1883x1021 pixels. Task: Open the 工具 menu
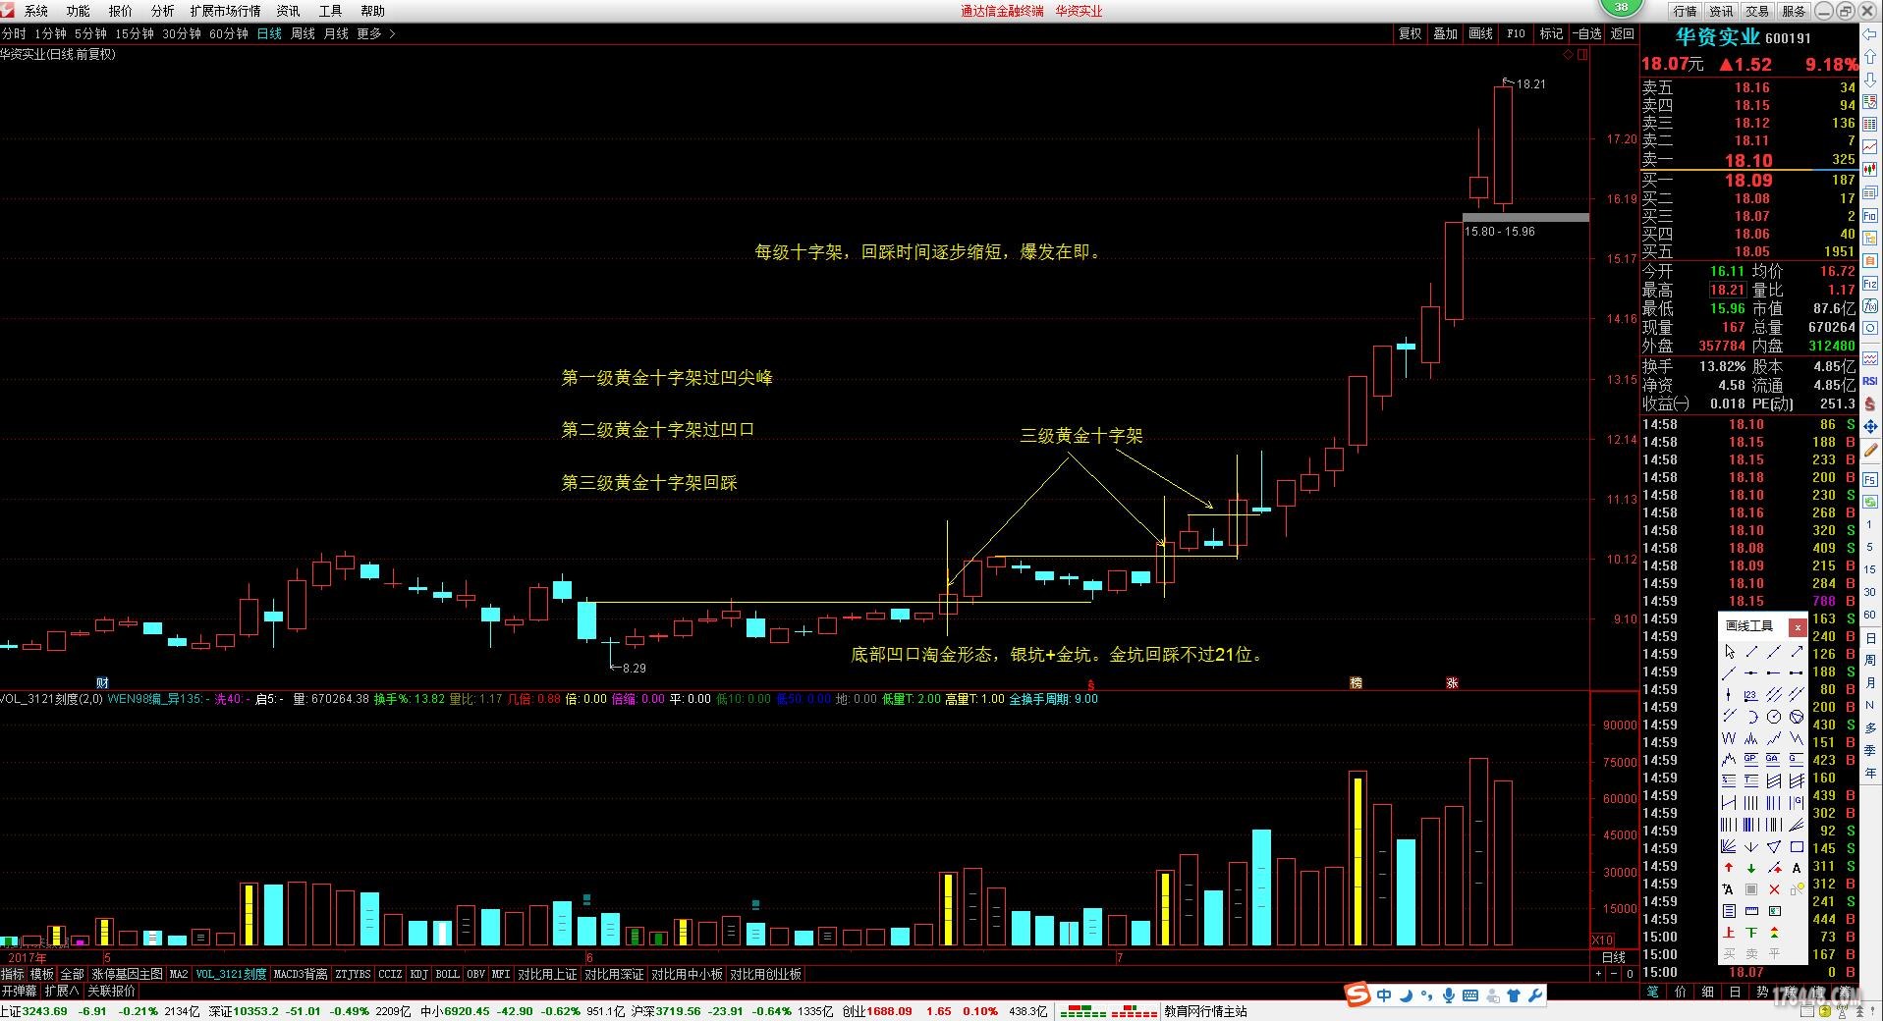(330, 11)
